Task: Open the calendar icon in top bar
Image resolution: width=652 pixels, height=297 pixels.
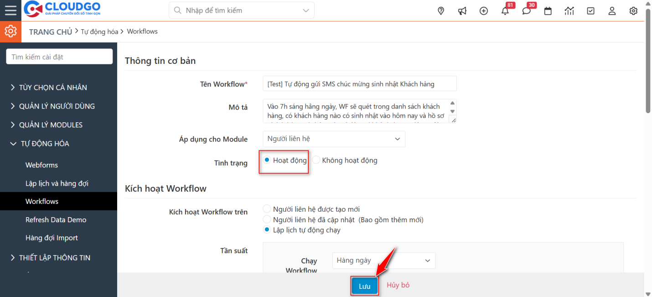Action: click(x=548, y=10)
